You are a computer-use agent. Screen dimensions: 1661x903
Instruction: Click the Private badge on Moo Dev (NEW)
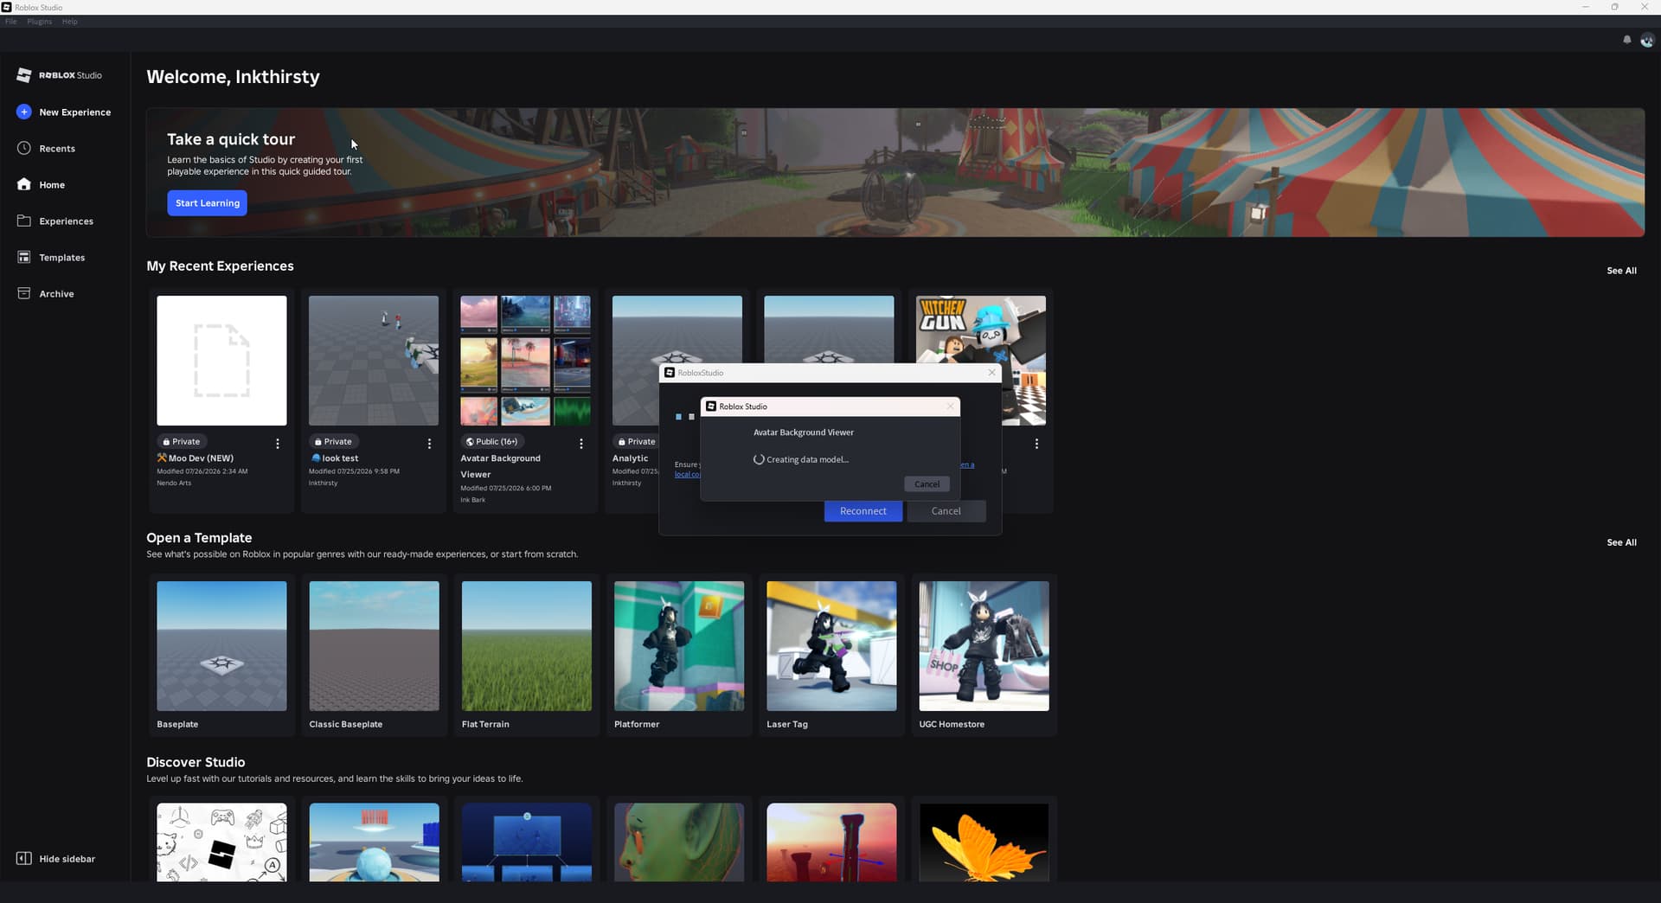(182, 441)
